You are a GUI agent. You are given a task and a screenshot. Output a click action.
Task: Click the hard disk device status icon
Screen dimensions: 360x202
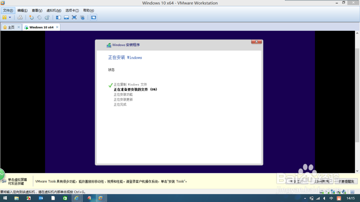coord(321,192)
